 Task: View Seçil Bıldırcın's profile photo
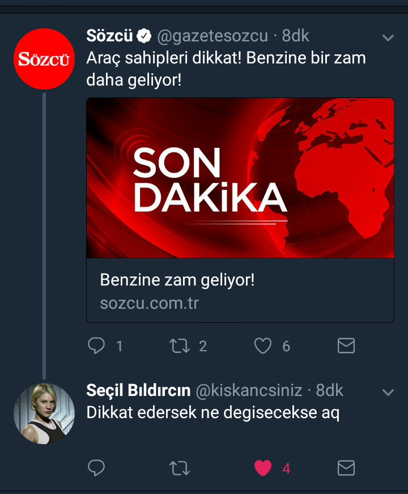(x=44, y=414)
